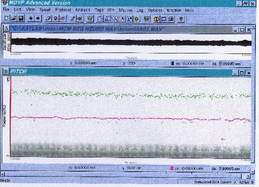This screenshot has height=187, width=259.
Task: Click the speaker playback icon
Action: pyautogui.click(x=80, y=19)
